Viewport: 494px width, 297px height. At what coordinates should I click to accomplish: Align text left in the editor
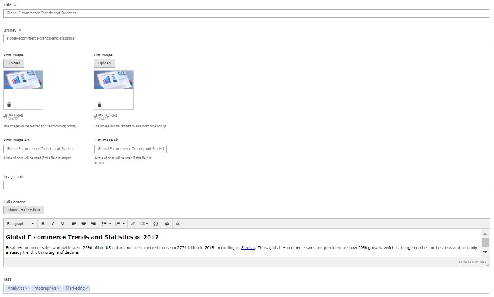point(74,224)
